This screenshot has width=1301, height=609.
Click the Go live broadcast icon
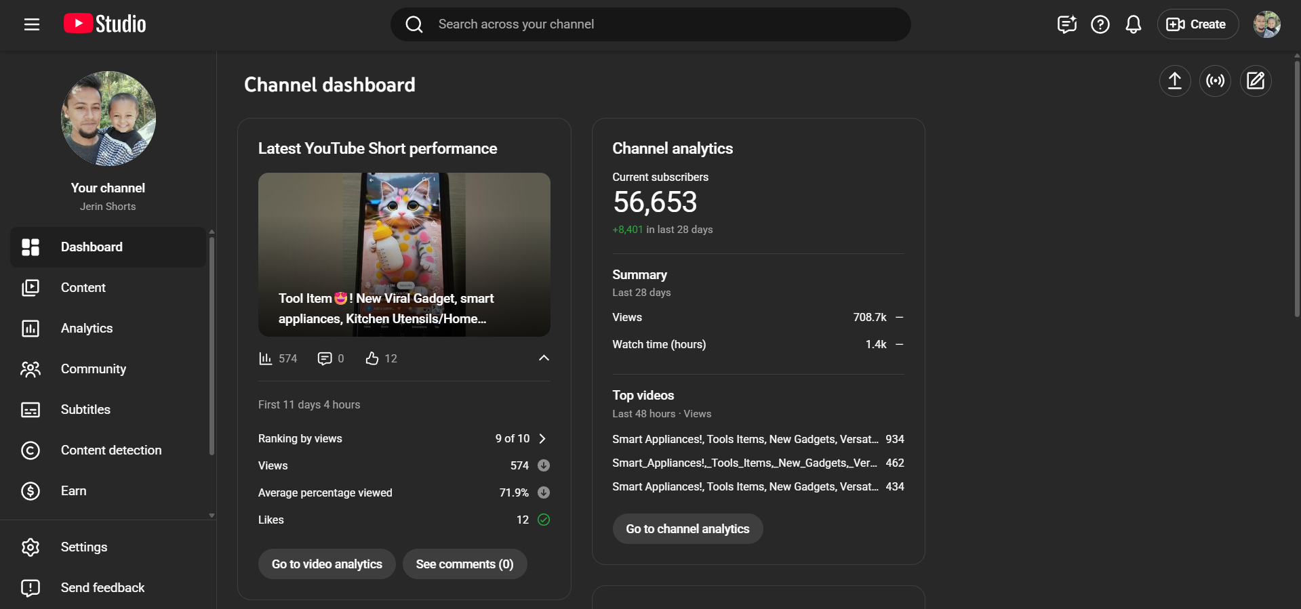pos(1215,81)
